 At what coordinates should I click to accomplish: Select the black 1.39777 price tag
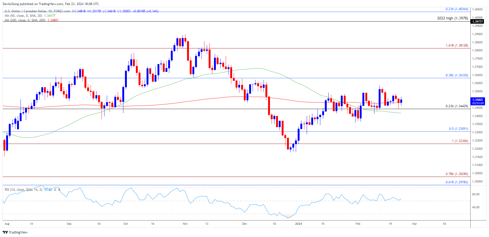pyautogui.click(x=477, y=22)
